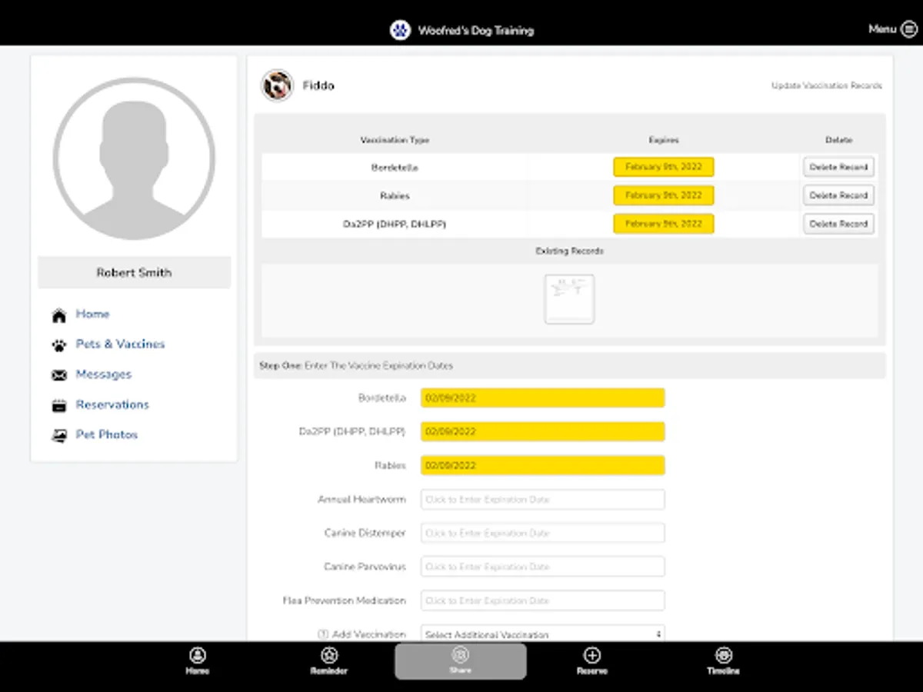Click the yellow Bordetella expiration date field
The image size is (923, 692).
(542, 398)
